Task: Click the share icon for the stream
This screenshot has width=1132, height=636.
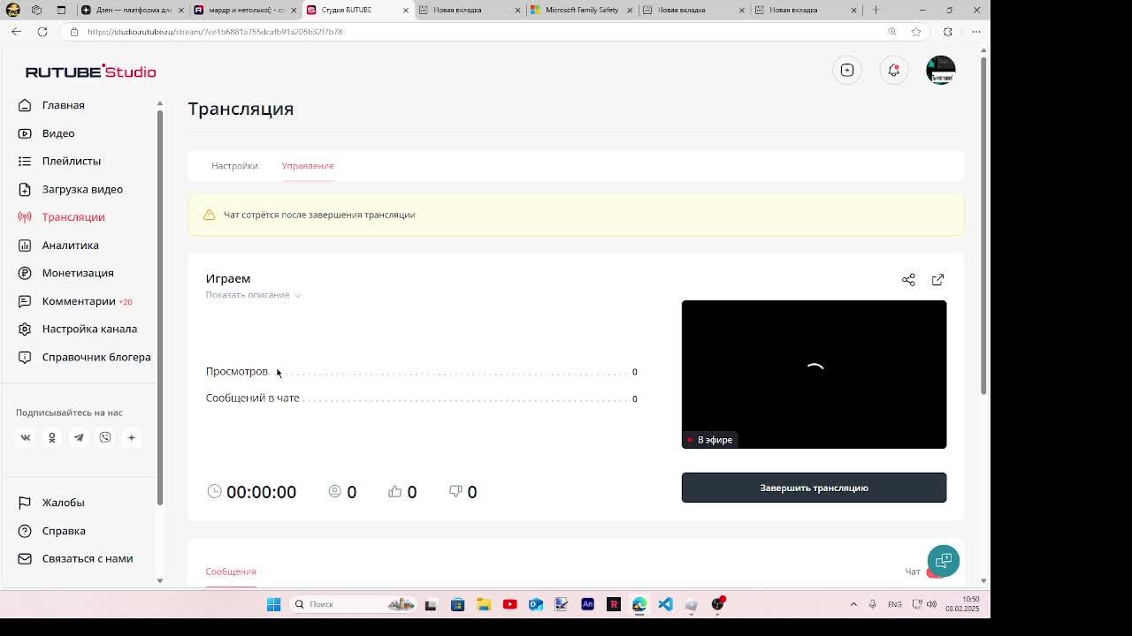Action: point(908,280)
